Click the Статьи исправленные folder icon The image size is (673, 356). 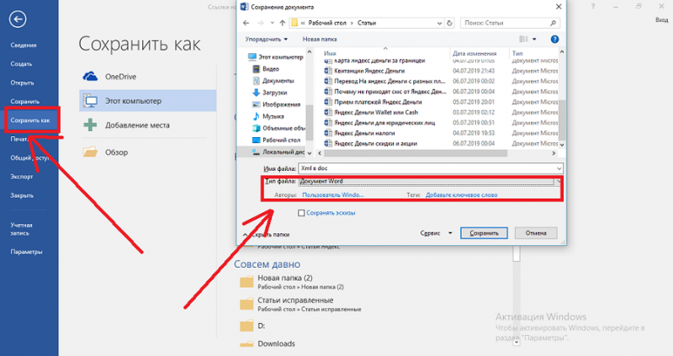(246, 304)
